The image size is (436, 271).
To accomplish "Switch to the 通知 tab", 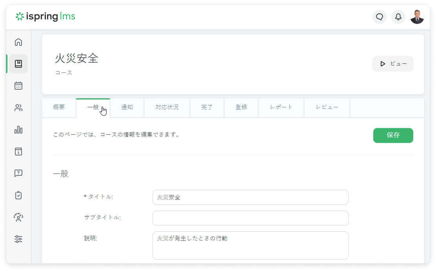I will click(x=127, y=107).
